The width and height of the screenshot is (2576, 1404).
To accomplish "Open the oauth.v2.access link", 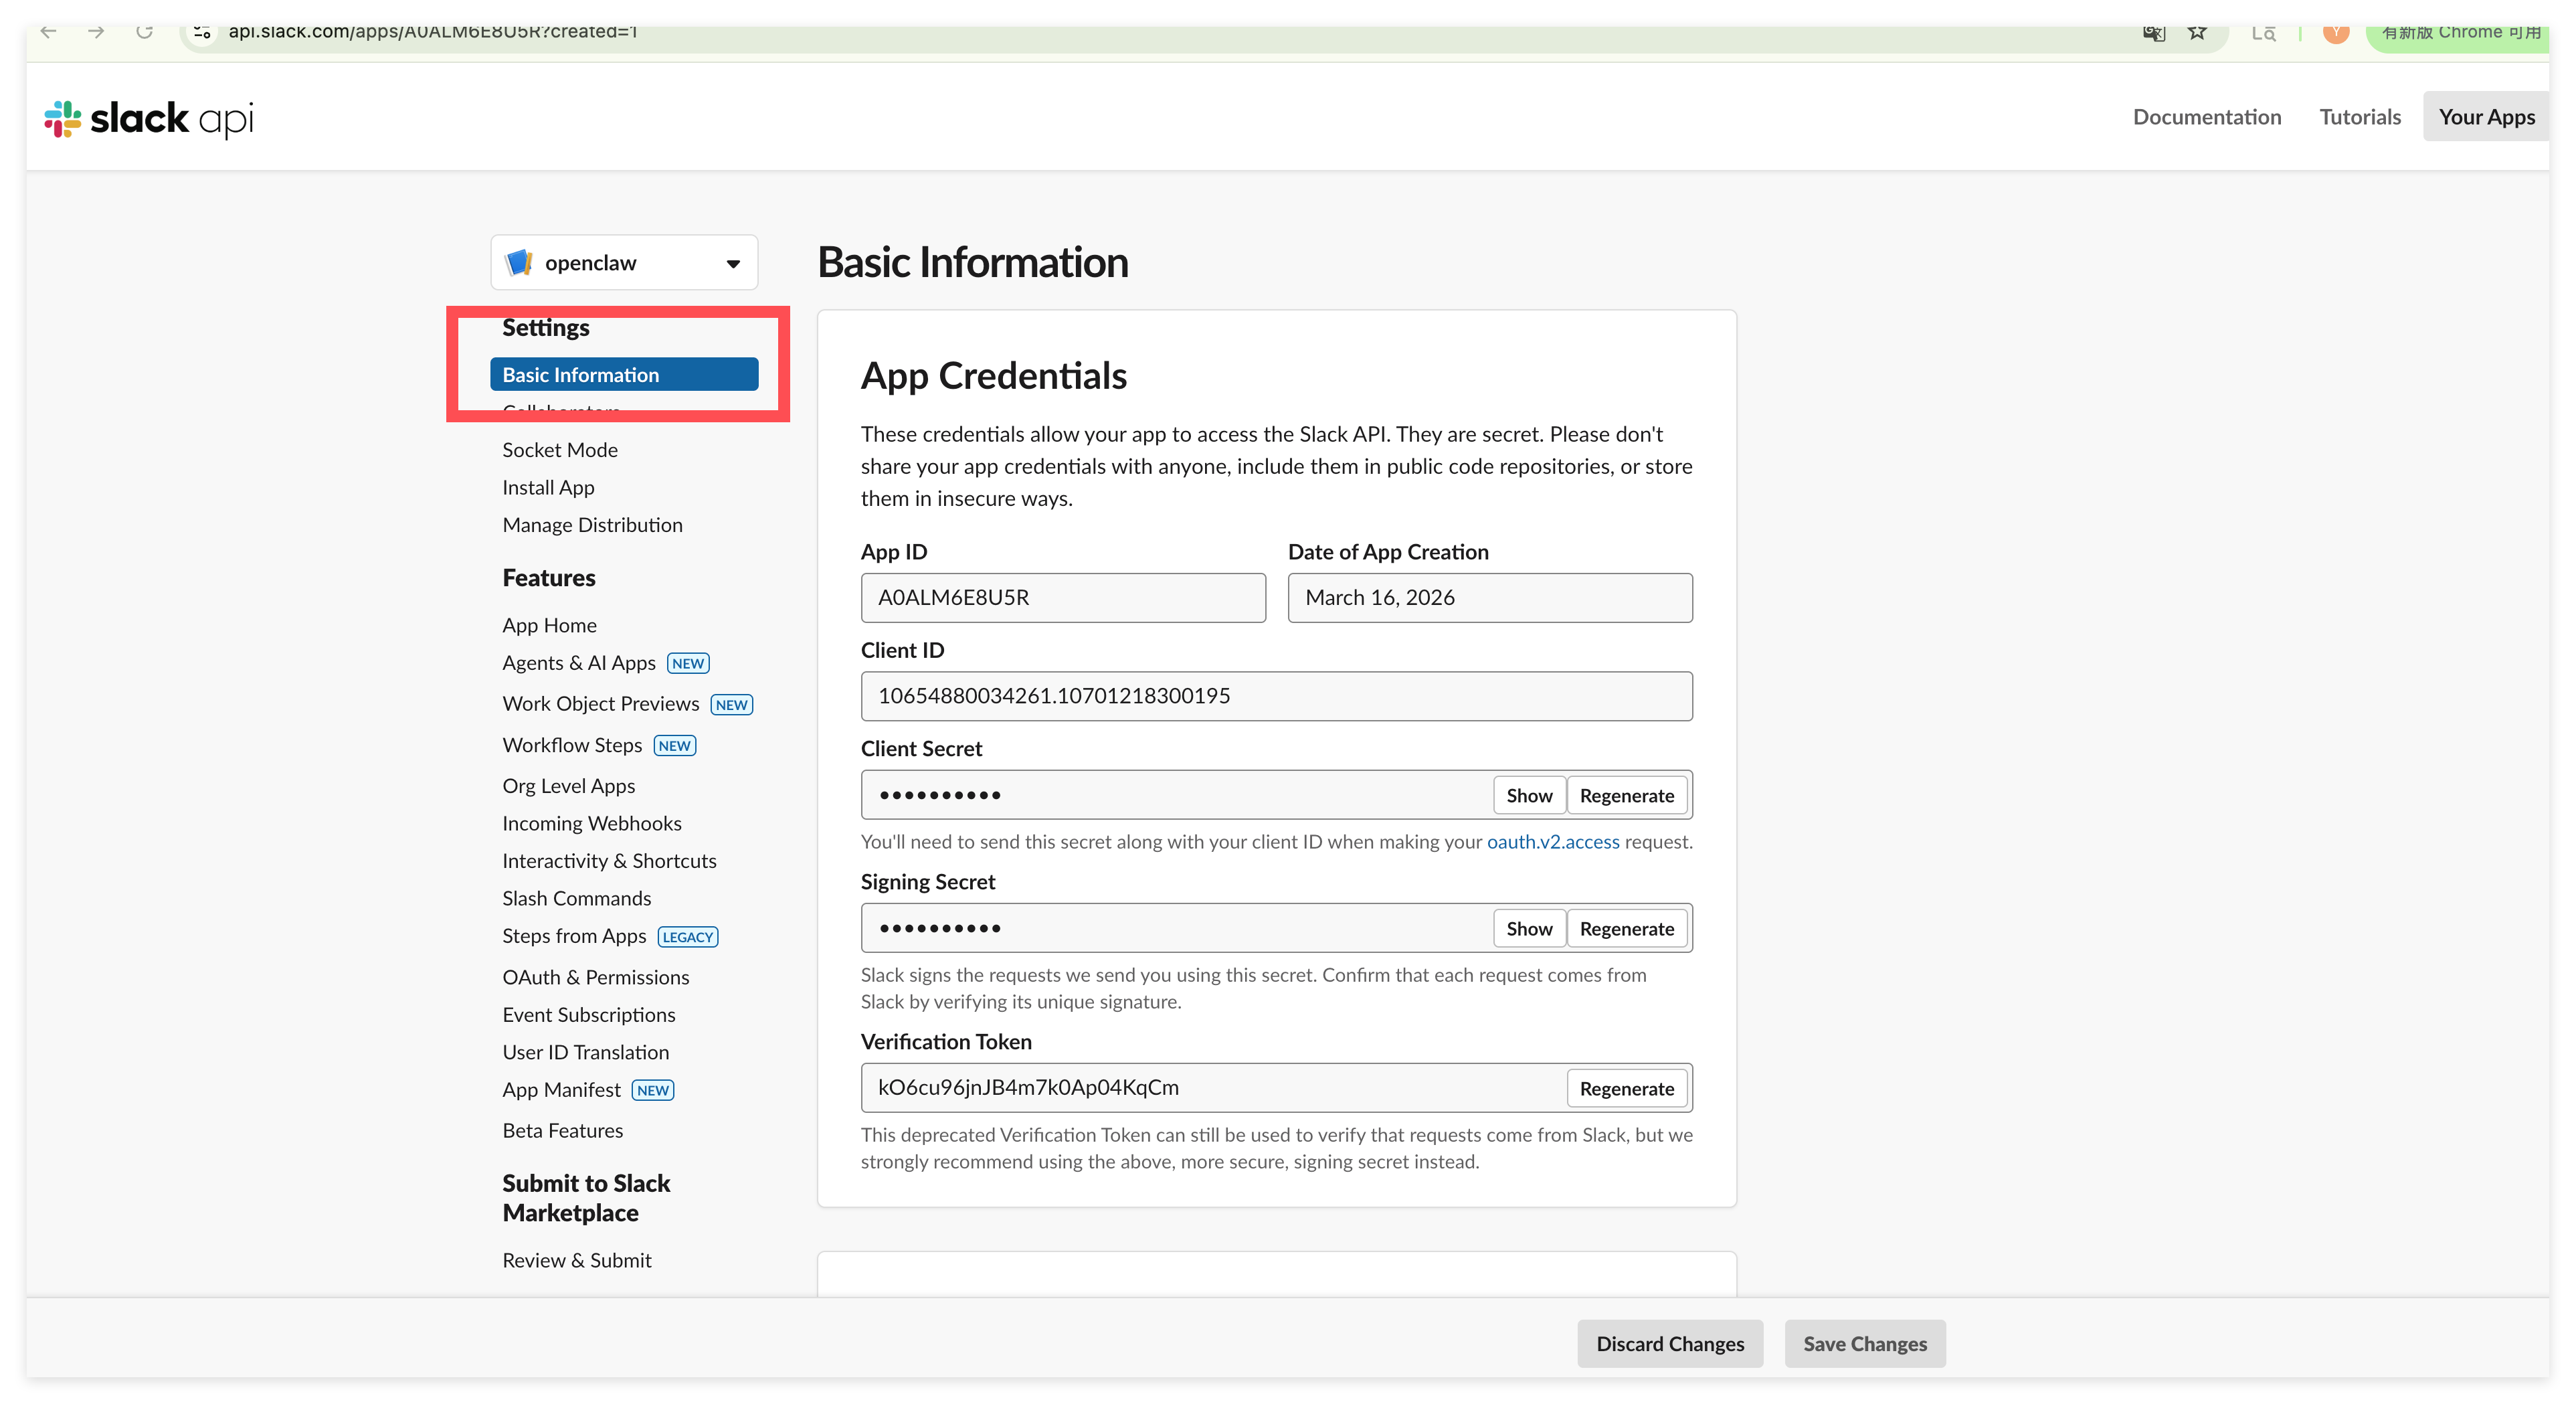I will [1552, 842].
